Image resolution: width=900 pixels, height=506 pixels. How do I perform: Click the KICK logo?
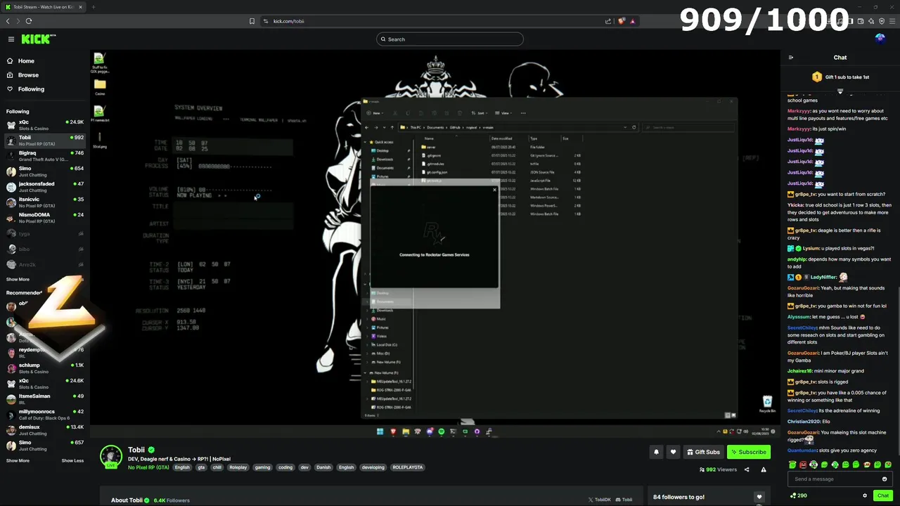(38, 39)
